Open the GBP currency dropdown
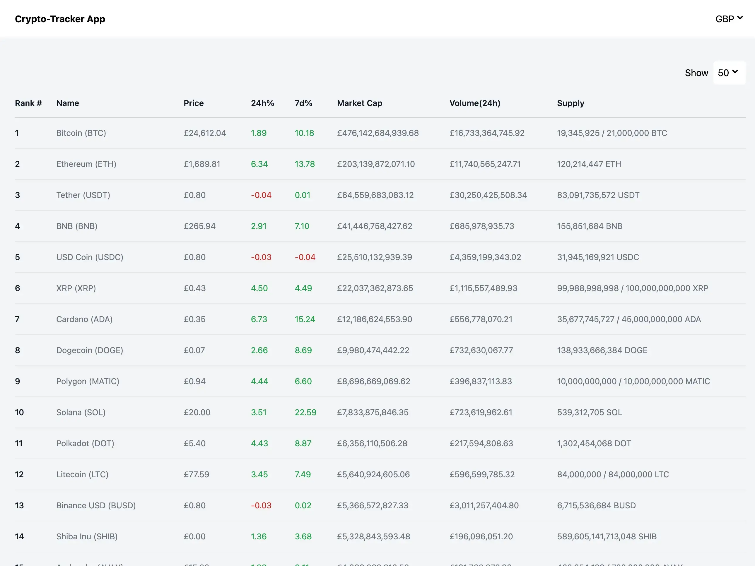Image resolution: width=755 pixels, height=566 pixels. [729, 19]
